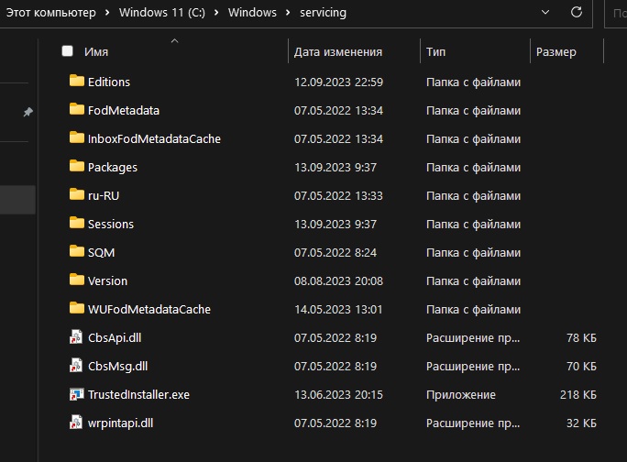Sort by the Тип column header
Image resolution: width=627 pixels, height=462 pixels.
[436, 52]
